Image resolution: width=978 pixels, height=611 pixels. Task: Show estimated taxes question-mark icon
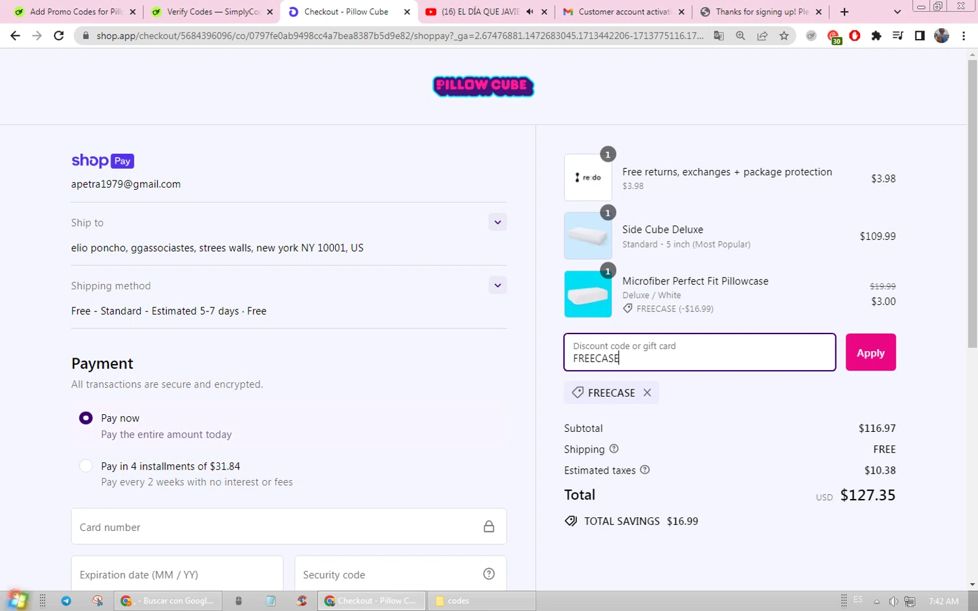tap(645, 470)
